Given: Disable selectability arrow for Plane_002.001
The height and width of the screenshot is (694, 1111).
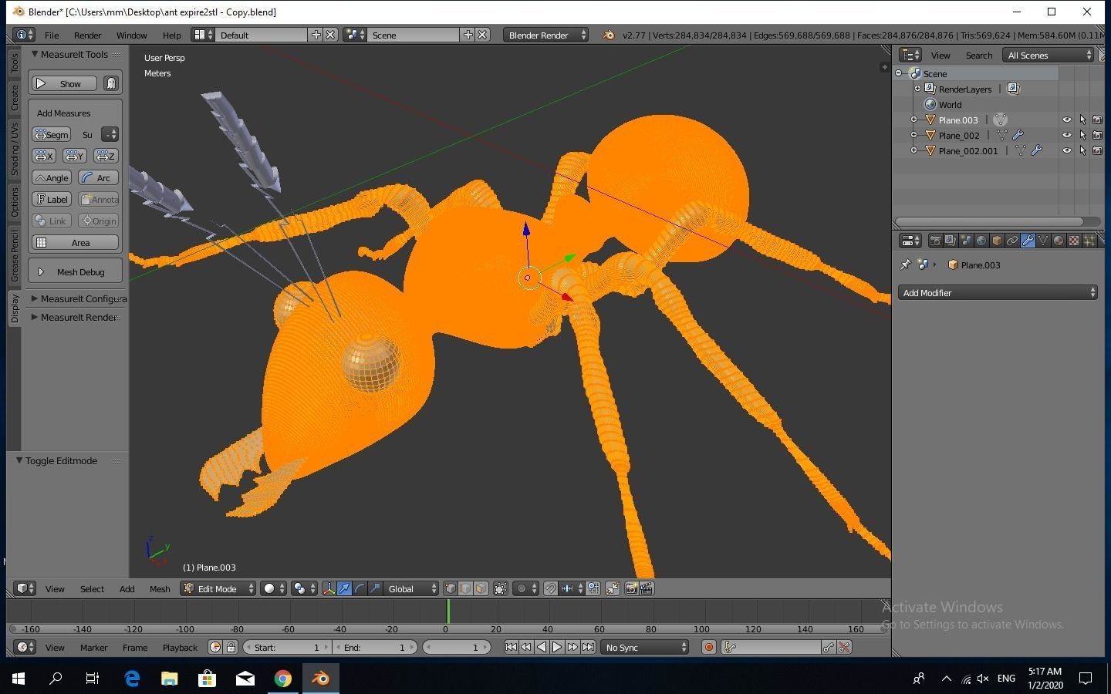Looking at the screenshot, I should tap(1083, 150).
